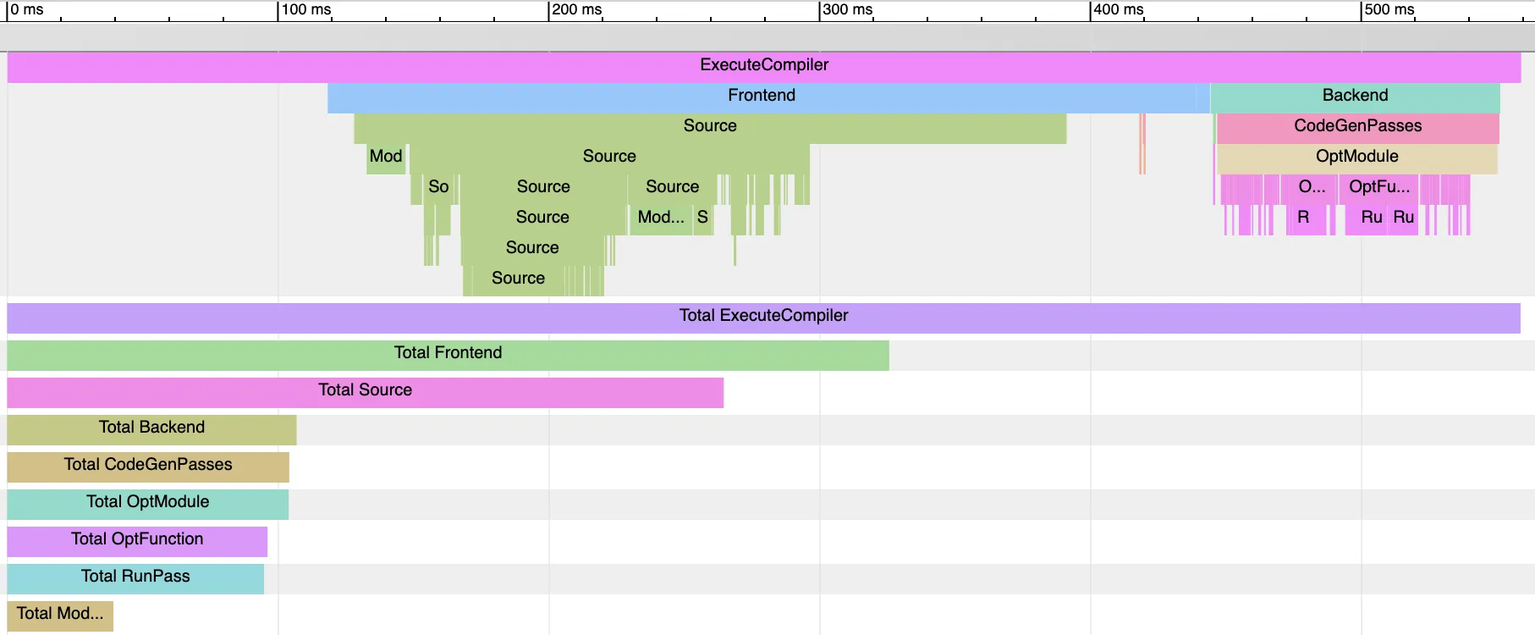Click the Mod... truncated green slice
Image resolution: width=1535 pixels, height=635 pixels.
[x=660, y=218]
